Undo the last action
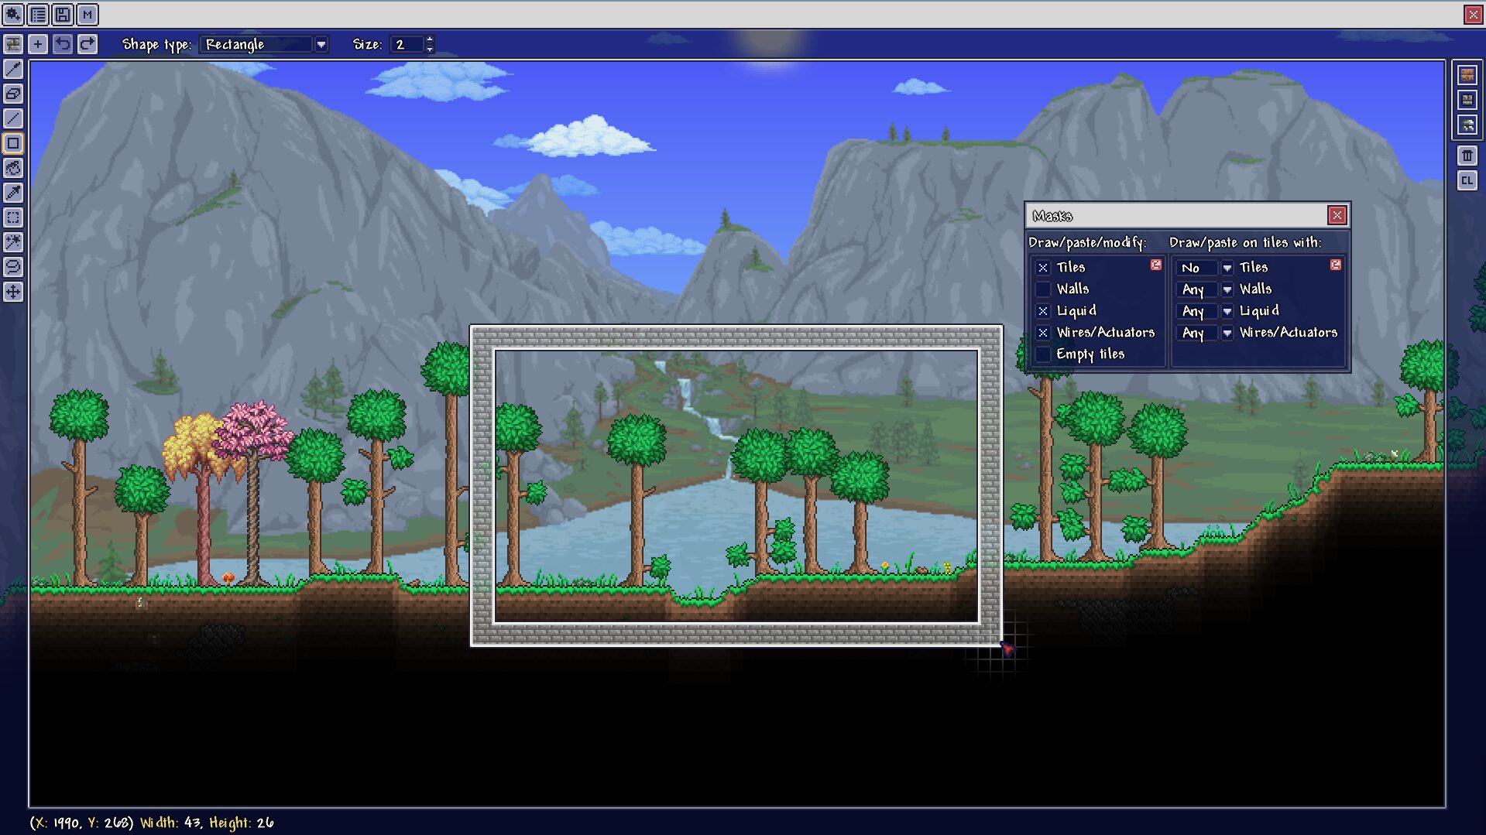 (63, 44)
